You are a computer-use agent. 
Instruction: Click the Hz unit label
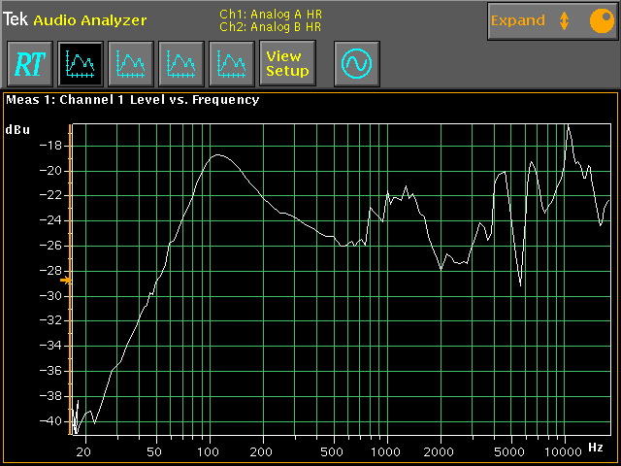click(597, 448)
